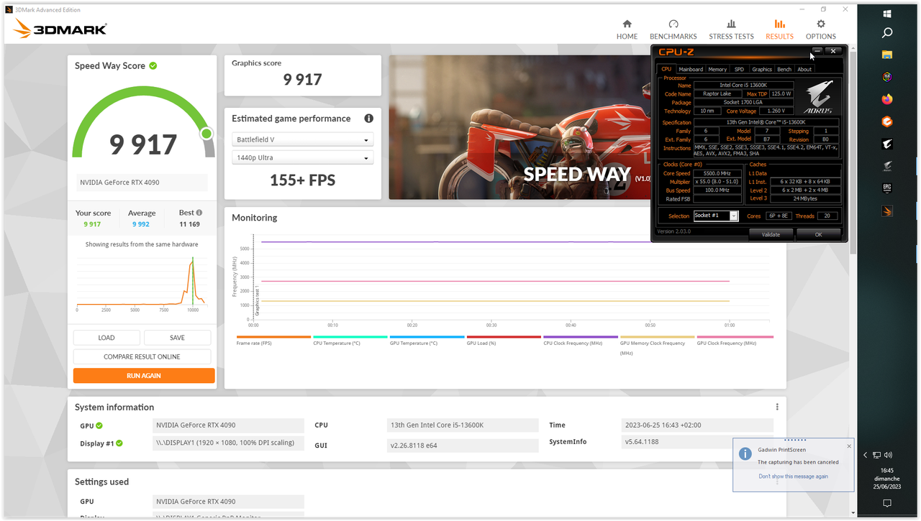Switch to the Bench tab in CPU-Z

click(784, 69)
